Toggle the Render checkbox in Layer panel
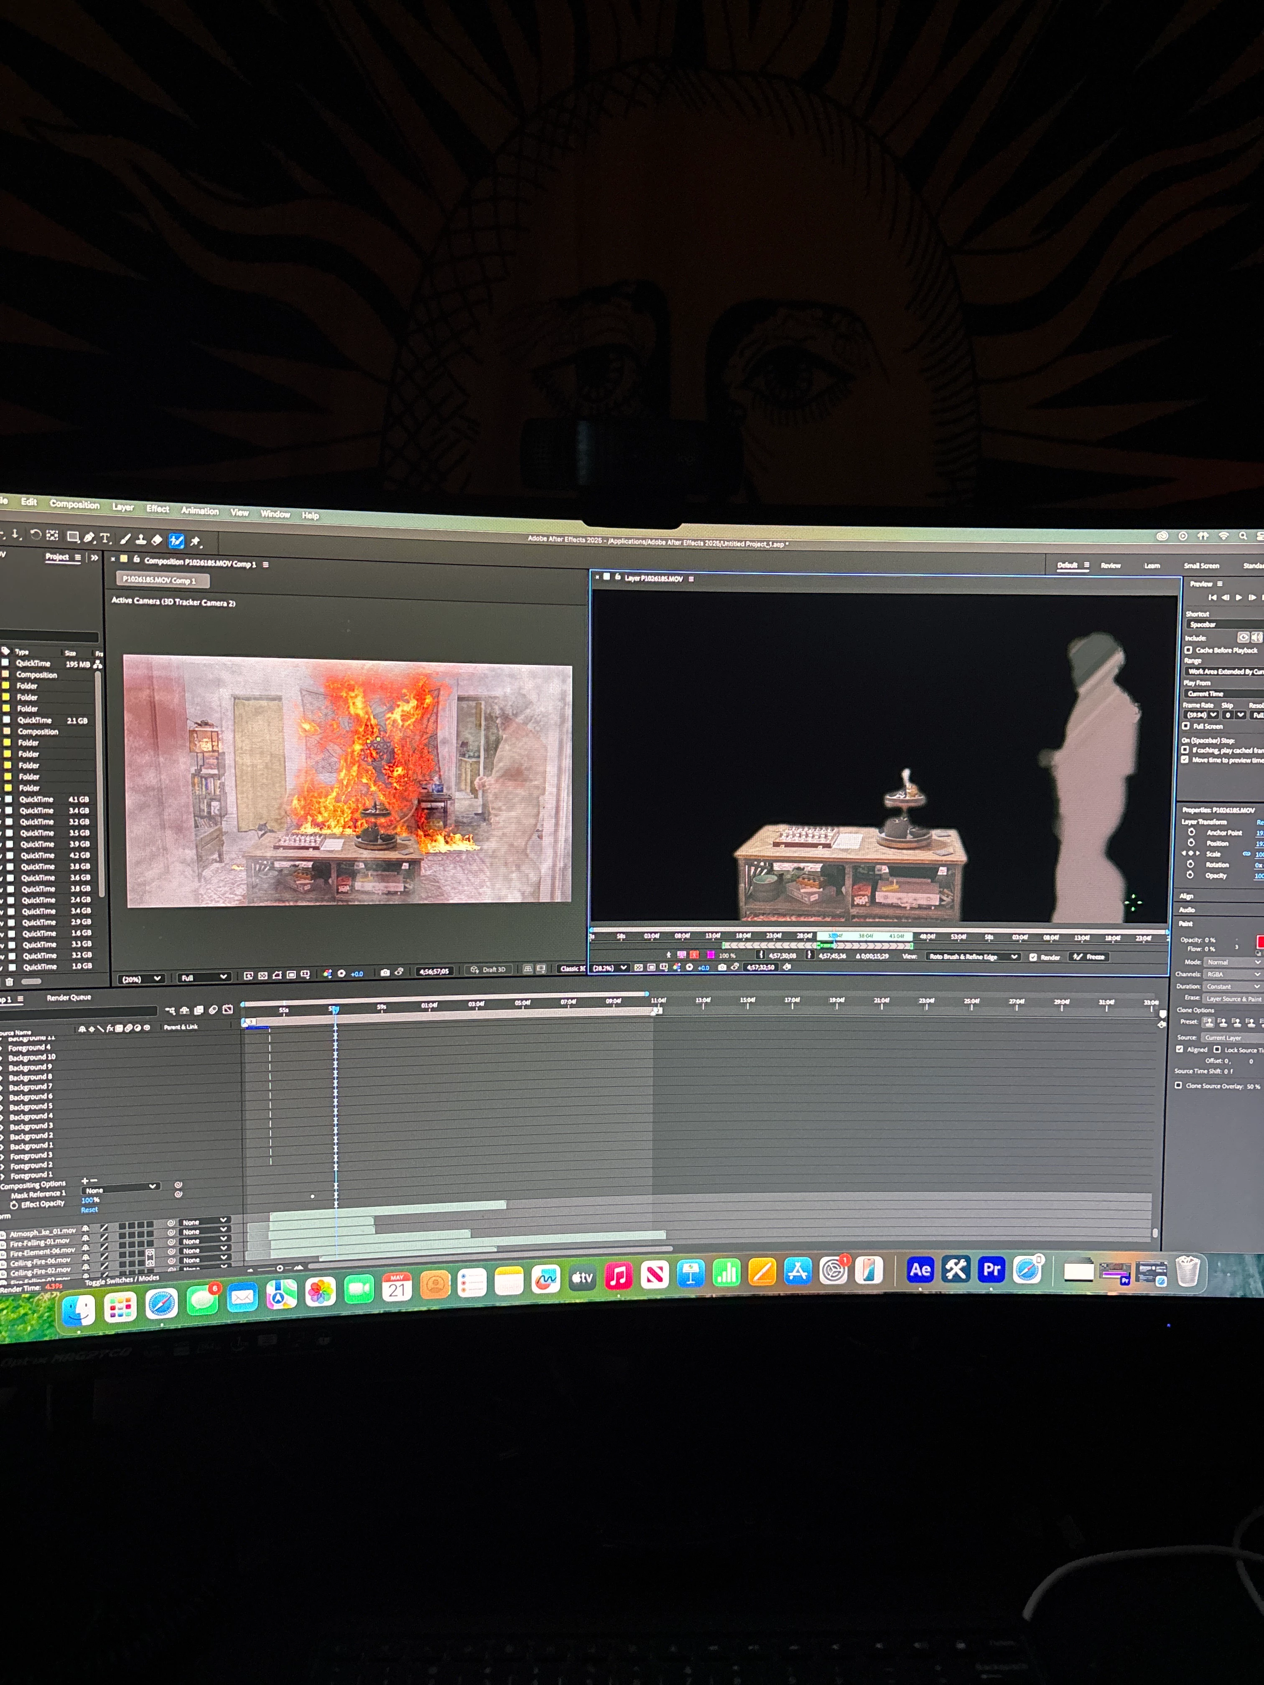This screenshot has height=1685, width=1264. 1033,957
